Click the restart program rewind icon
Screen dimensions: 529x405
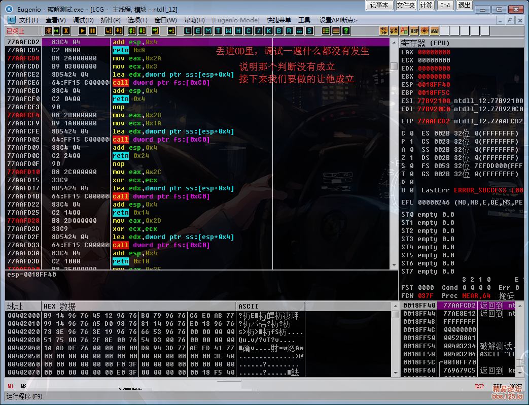[x=57, y=31]
